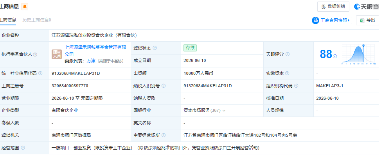383x159 pixels.
Task: Click the 经营范围 description text
Action: tap(155, 148)
